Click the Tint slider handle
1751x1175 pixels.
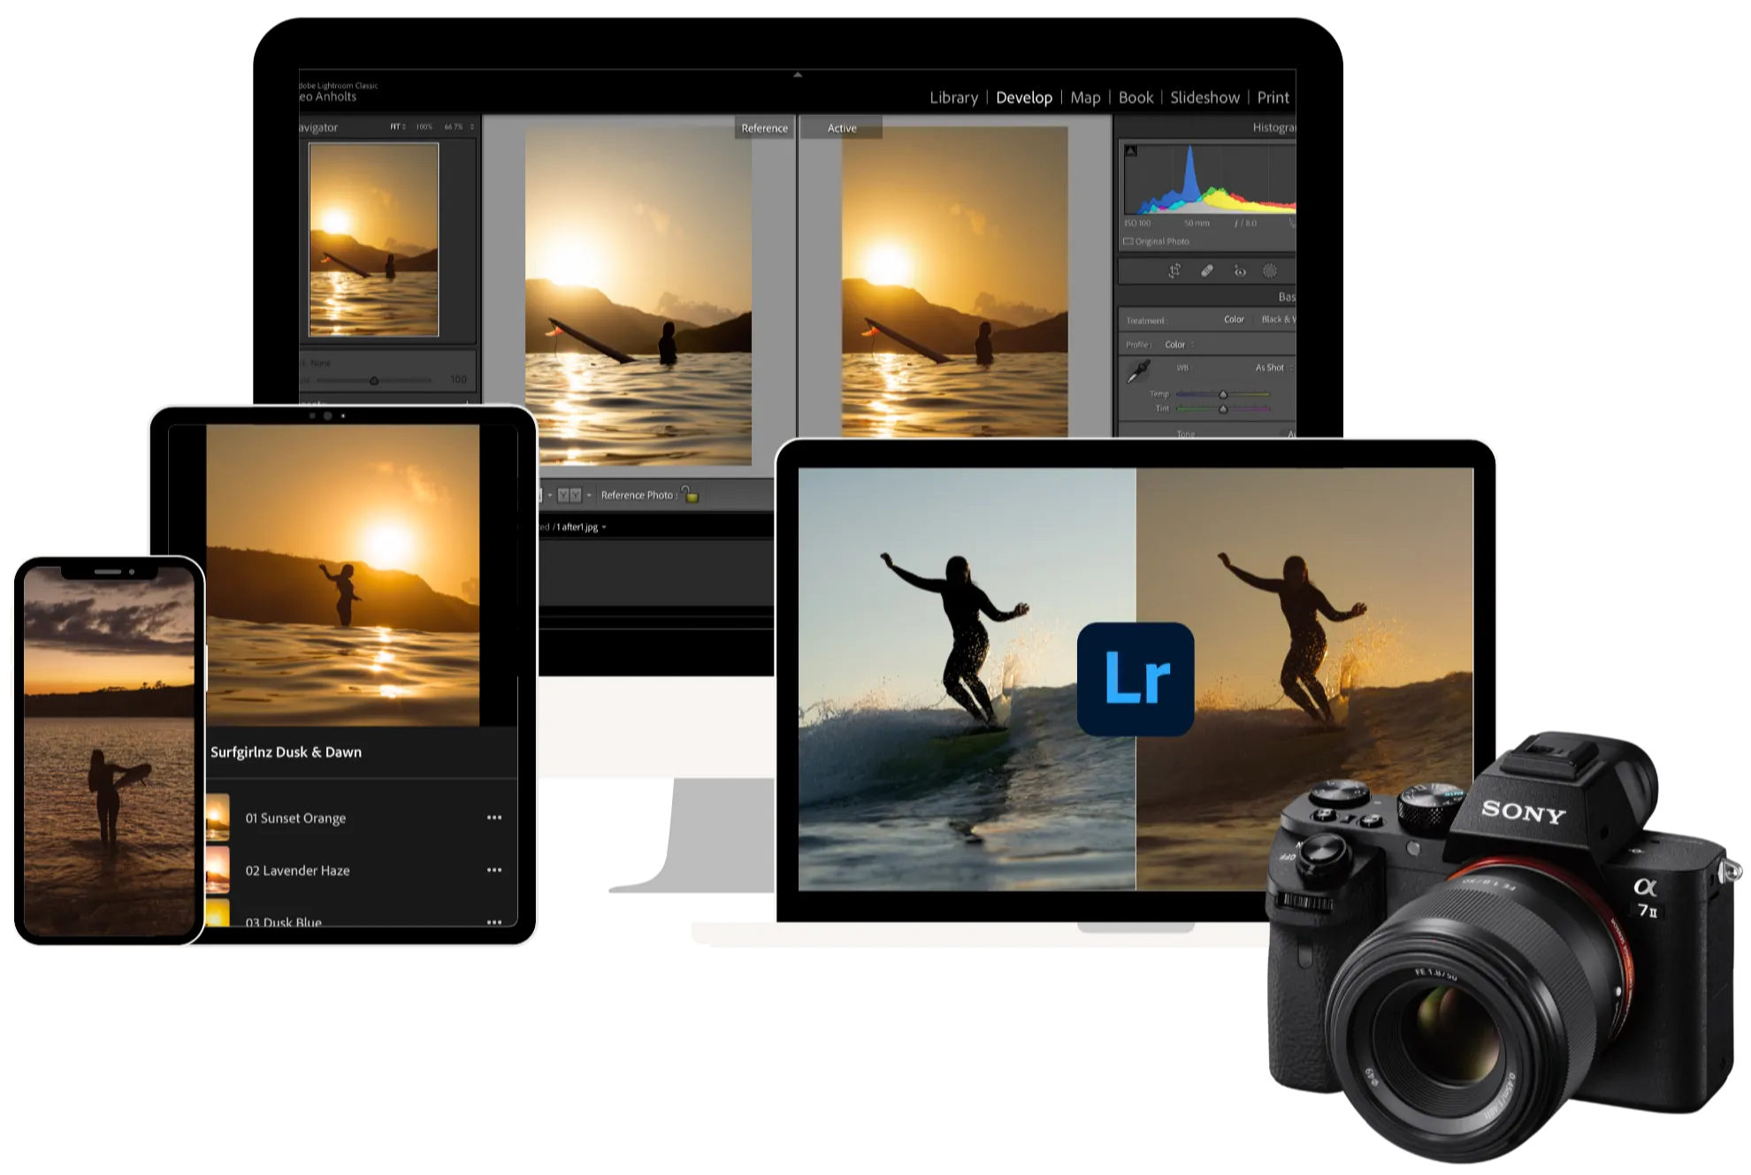[1223, 408]
